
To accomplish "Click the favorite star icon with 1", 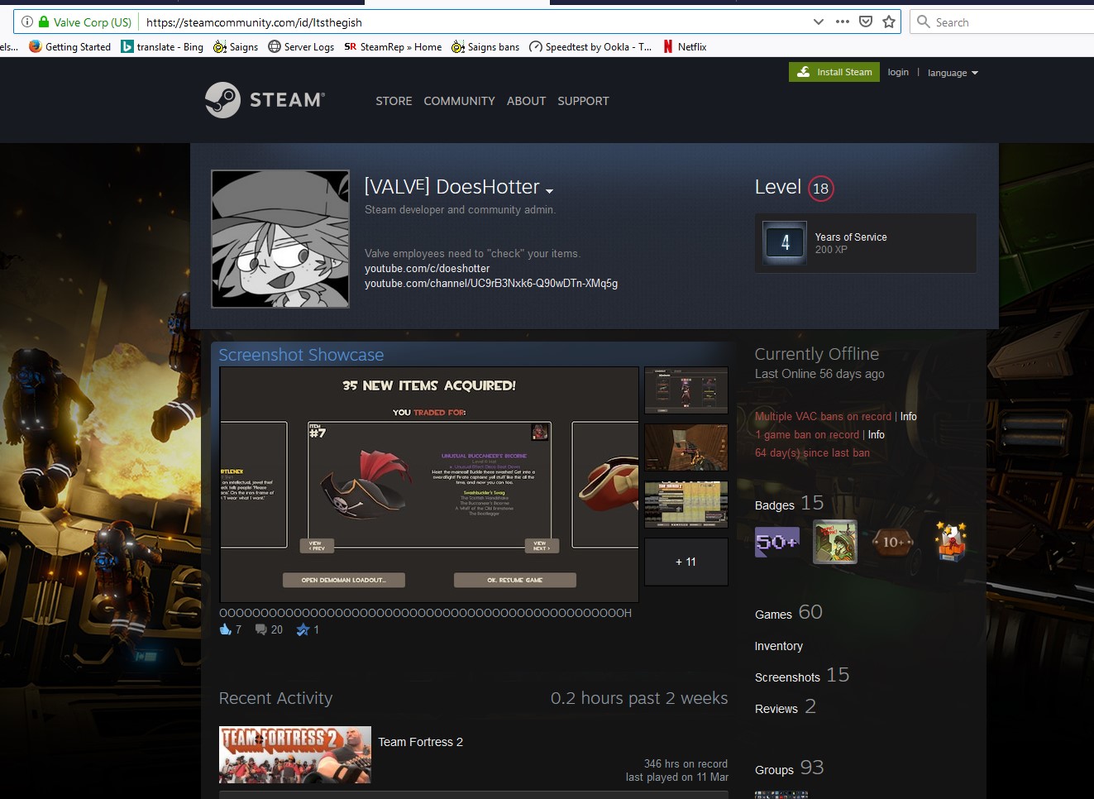I will [x=303, y=630].
